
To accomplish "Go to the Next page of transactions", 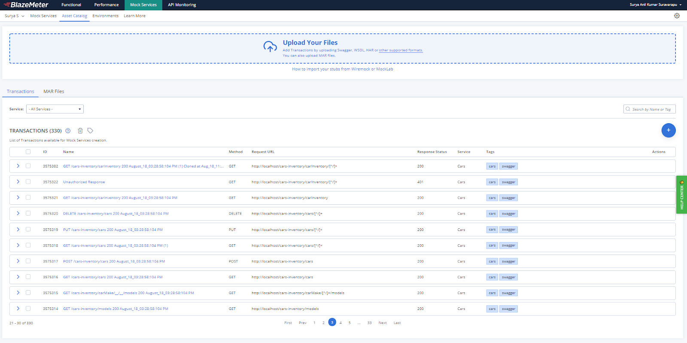I will coord(383,323).
